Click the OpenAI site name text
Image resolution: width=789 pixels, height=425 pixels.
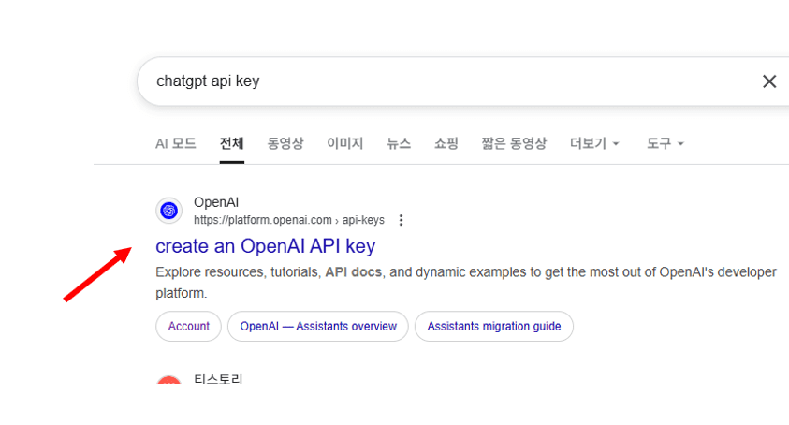point(216,202)
